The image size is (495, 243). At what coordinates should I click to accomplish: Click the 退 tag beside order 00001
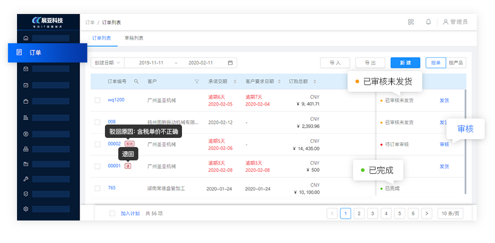(128, 166)
